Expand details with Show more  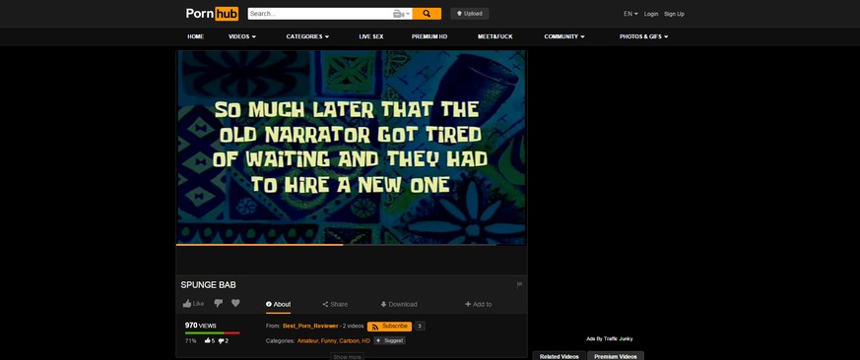click(x=347, y=357)
